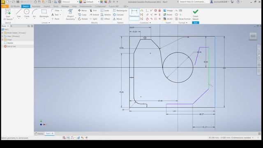Screen dimensions: 263x148
Task: Switch to the Manage tab
Action: click(65, 7)
